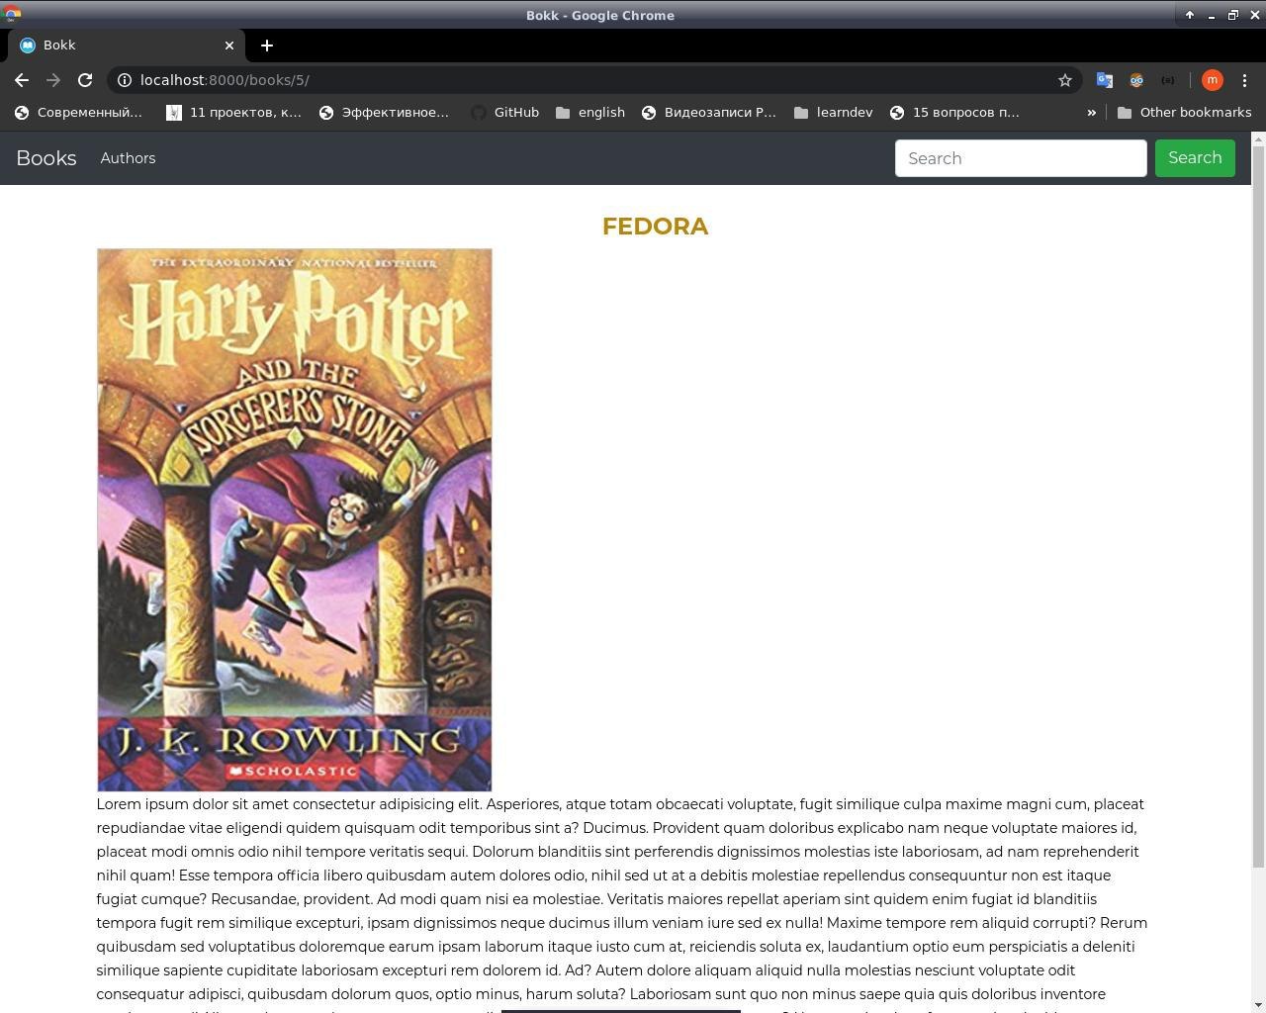Open the learndev bookmarks folder
This screenshot has height=1013, width=1266.
click(834, 112)
